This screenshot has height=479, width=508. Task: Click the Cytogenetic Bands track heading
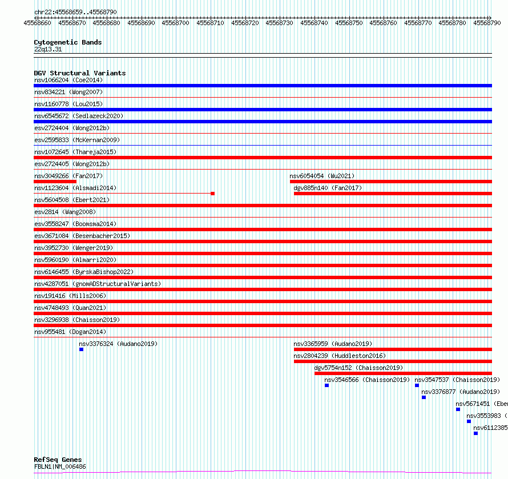tap(68, 42)
